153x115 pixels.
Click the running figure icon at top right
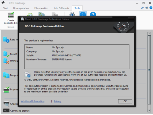[142, 8]
